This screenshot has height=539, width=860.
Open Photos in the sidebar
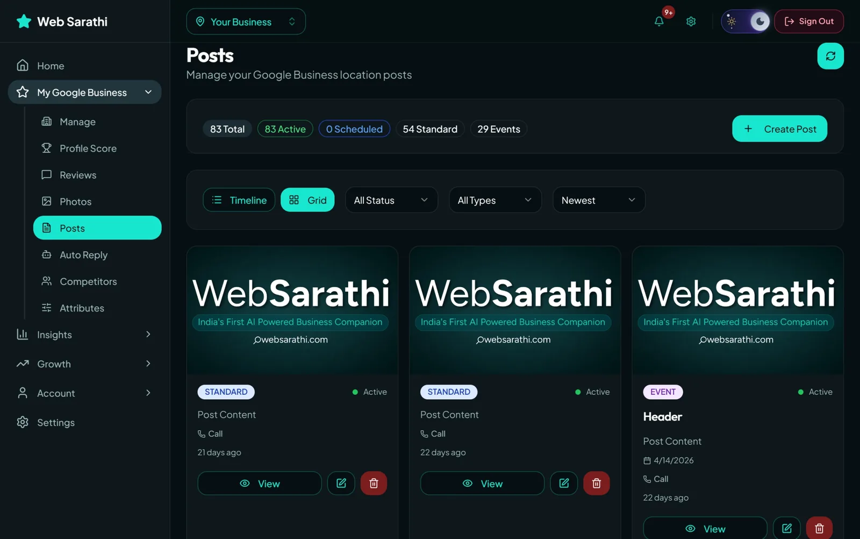(97, 201)
